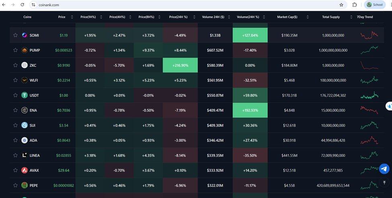Reload the page with the refresh icon

(22, 5)
